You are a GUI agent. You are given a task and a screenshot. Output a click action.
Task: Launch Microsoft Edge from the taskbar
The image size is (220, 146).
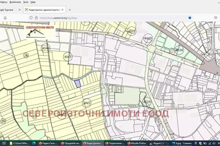[x=34, y=143]
